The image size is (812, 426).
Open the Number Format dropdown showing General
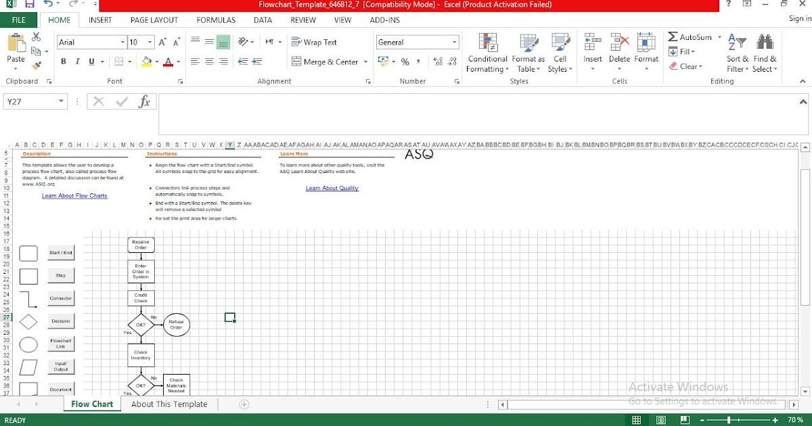pos(417,41)
